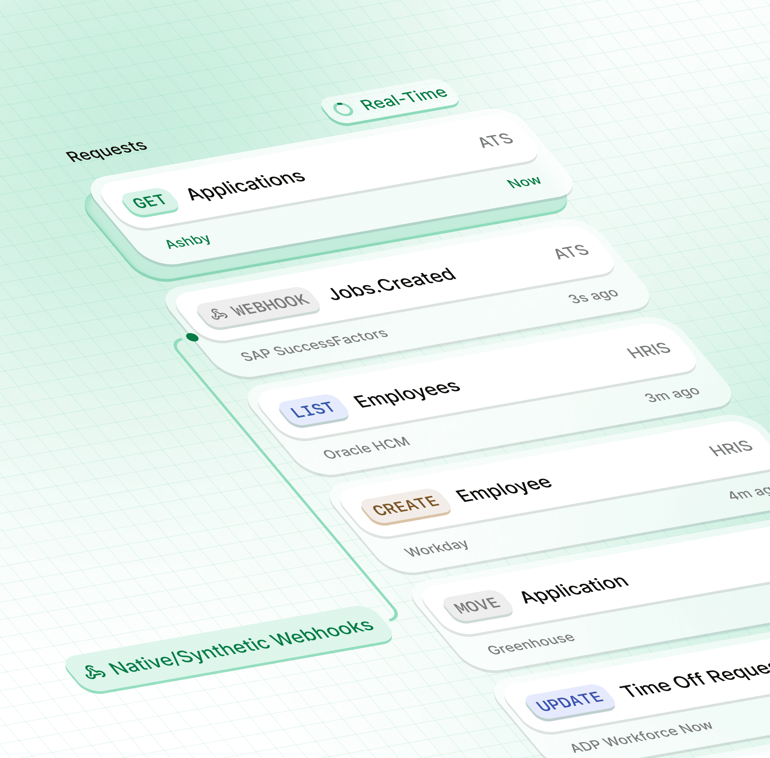This screenshot has width=770, height=758.
Task: Select ATS tag on Applications card
Action: point(495,141)
